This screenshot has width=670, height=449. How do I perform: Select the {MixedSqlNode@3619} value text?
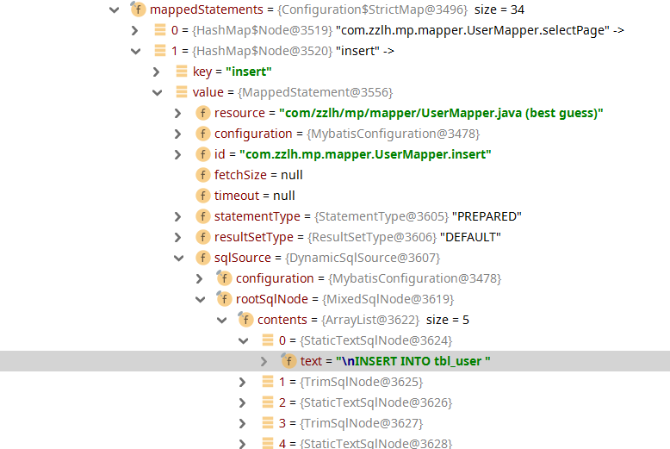pos(388,299)
